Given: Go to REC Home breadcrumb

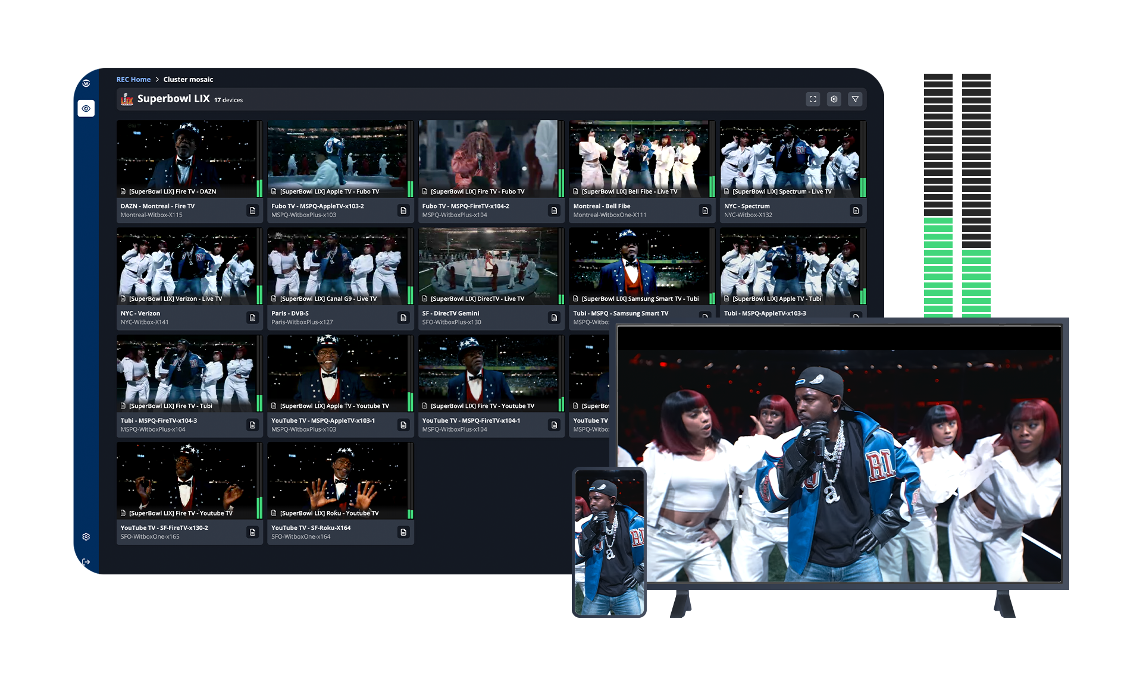Looking at the screenshot, I should 133,79.
